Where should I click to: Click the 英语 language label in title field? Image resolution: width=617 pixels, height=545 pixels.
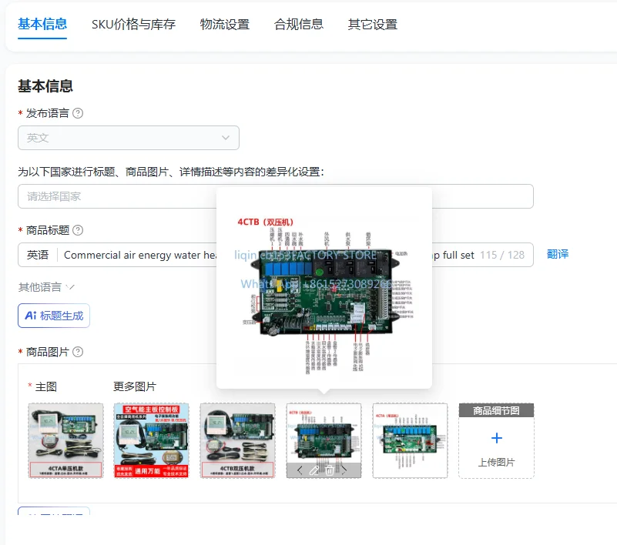[x=38, y=255]
